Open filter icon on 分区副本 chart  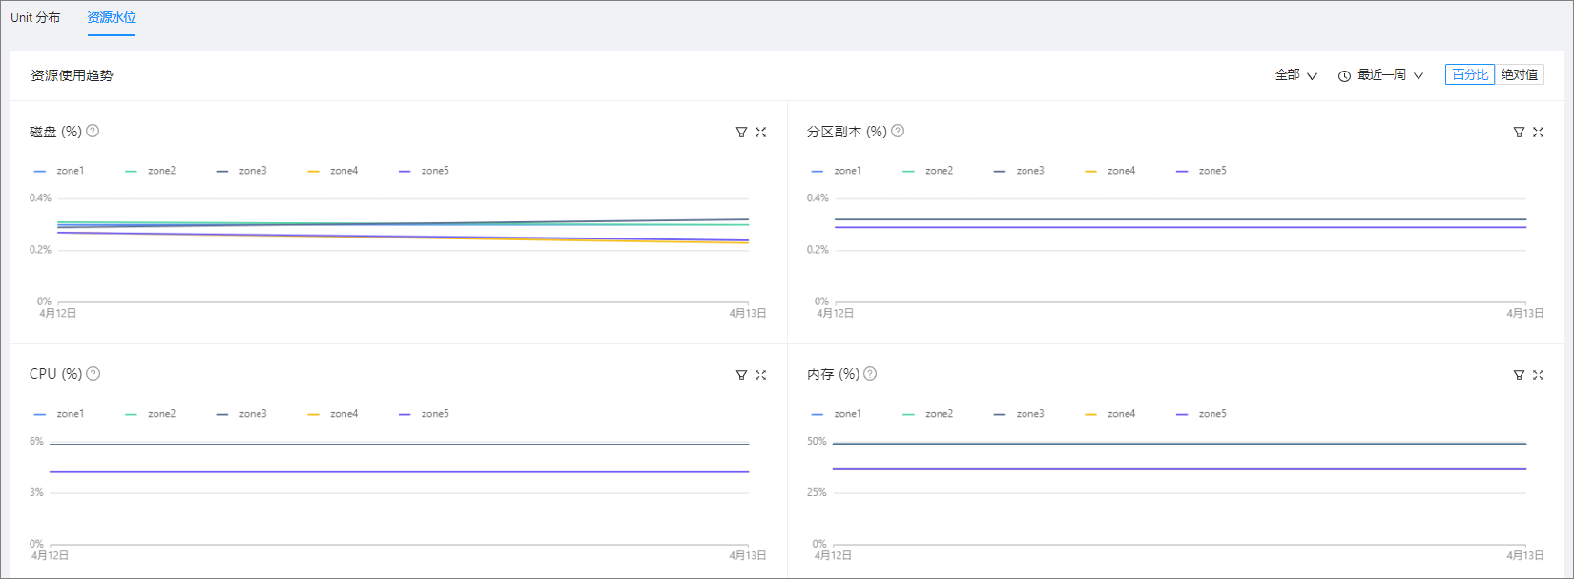(1519, 133)
